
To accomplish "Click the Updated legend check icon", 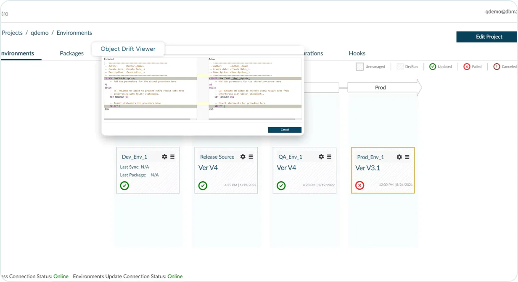I will [433, 67].
